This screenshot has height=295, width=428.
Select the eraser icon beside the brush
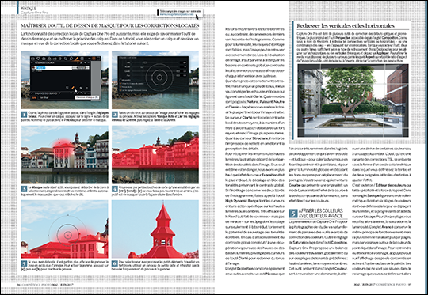(81, 88)
